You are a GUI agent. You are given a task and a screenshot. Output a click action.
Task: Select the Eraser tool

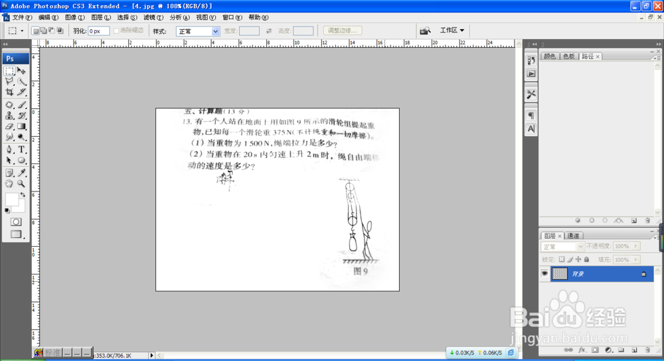click(9, 126)
